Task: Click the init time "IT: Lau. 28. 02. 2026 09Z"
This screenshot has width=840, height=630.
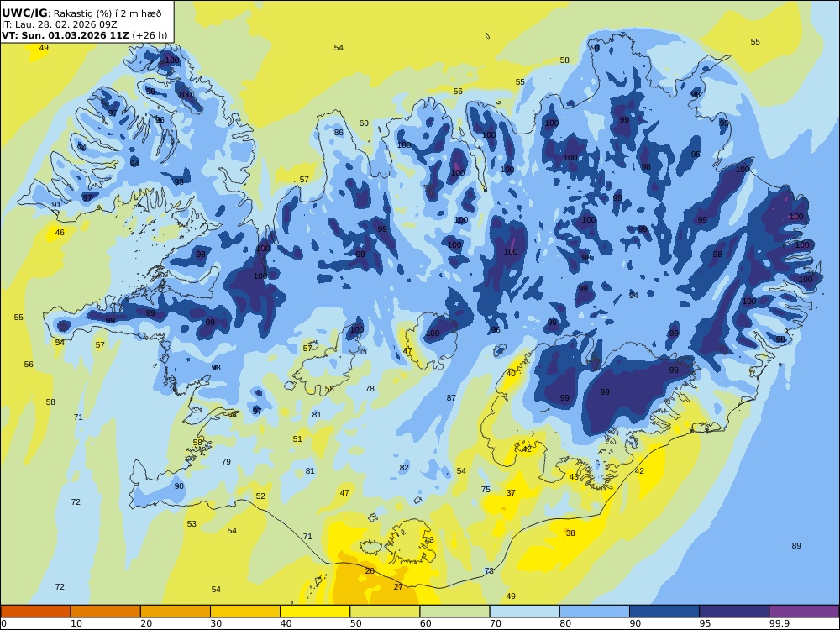Action: [x=60, y=24]
